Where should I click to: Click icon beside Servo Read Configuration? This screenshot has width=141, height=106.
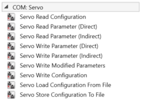pos(11,17)
